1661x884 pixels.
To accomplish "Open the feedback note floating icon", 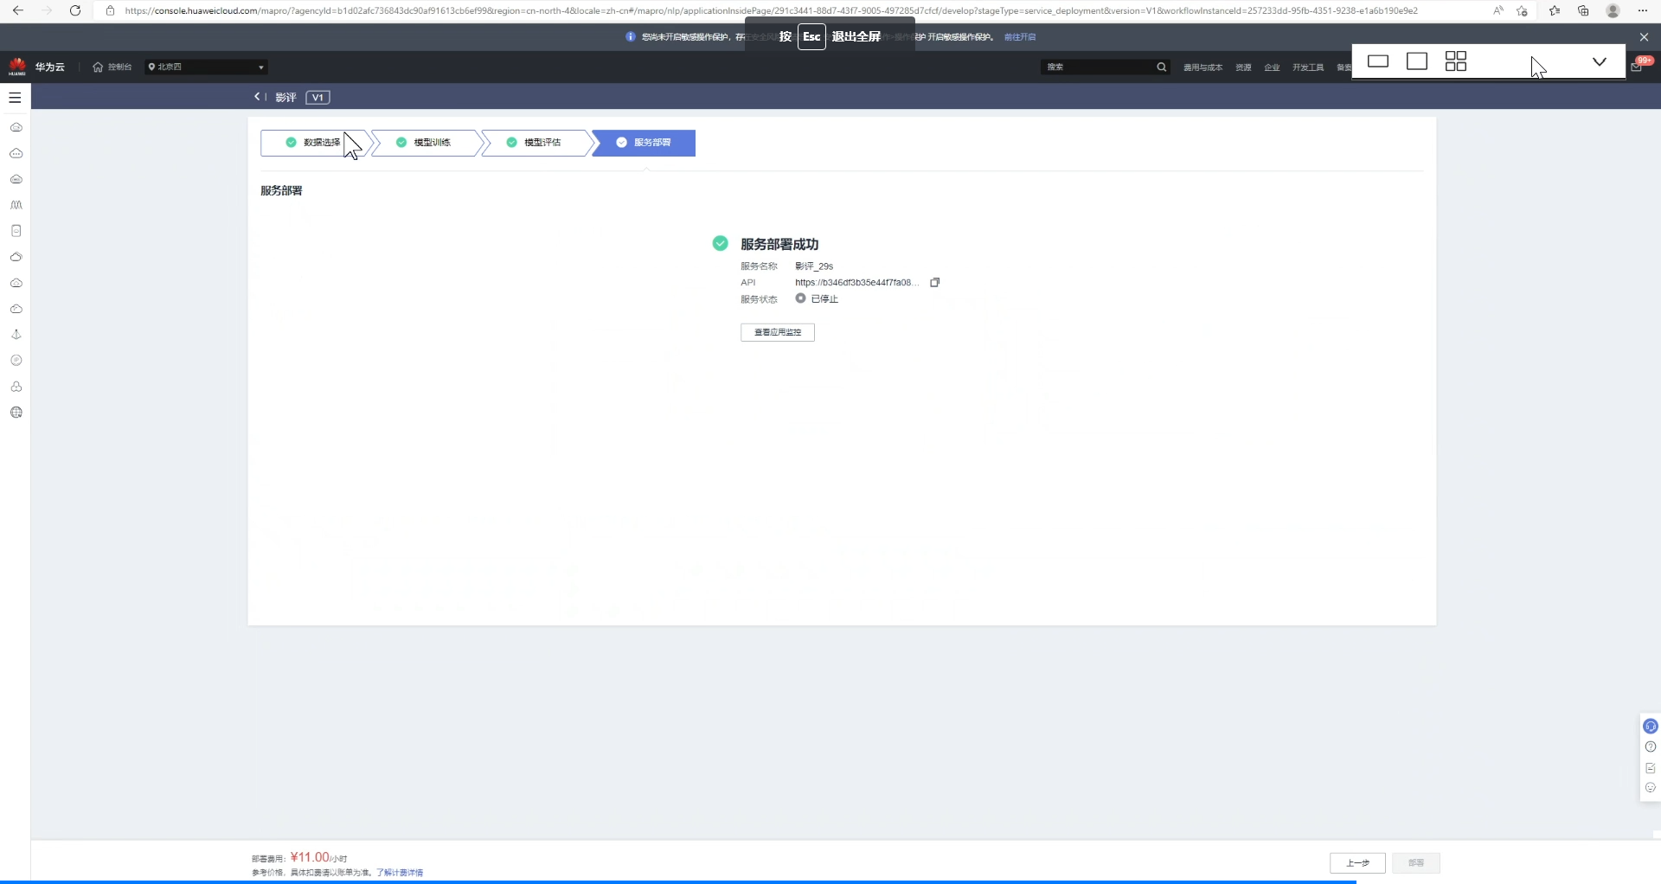I will 1651,768.
